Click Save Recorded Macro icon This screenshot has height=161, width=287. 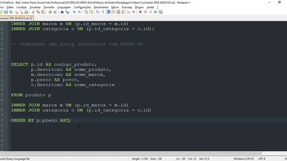pos(161,12)
